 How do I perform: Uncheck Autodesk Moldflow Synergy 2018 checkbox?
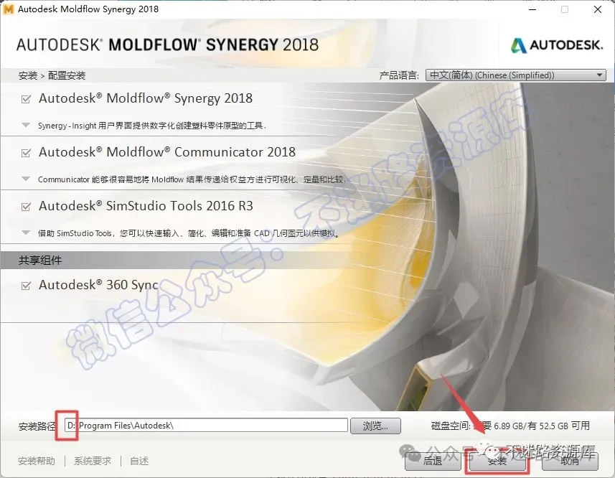click(x=26, y=99)
